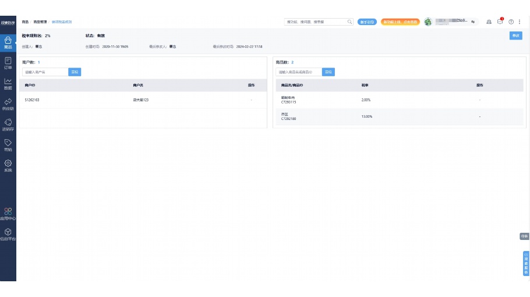Click the 新手引导 beginner guide button

tap(367, 22)
